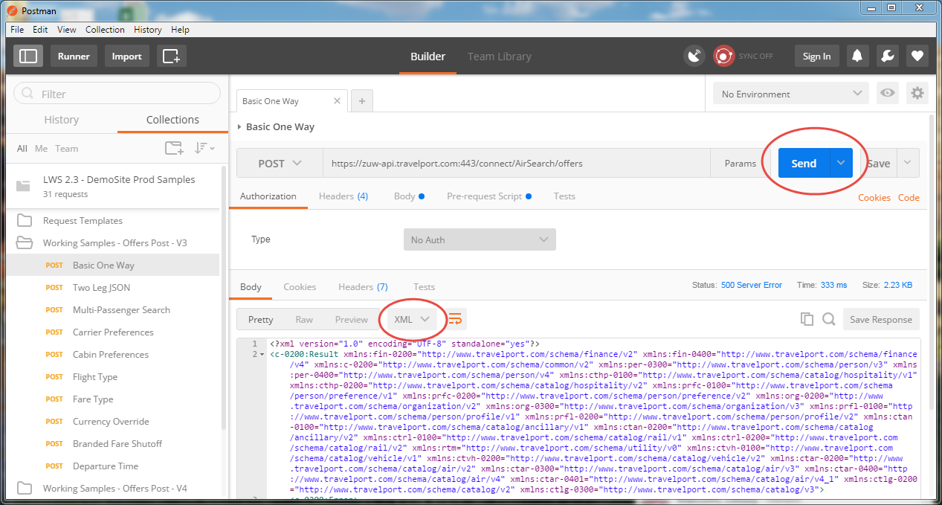942x505 pixels.
Task: Click the Import button
Action: click(127, 56)
